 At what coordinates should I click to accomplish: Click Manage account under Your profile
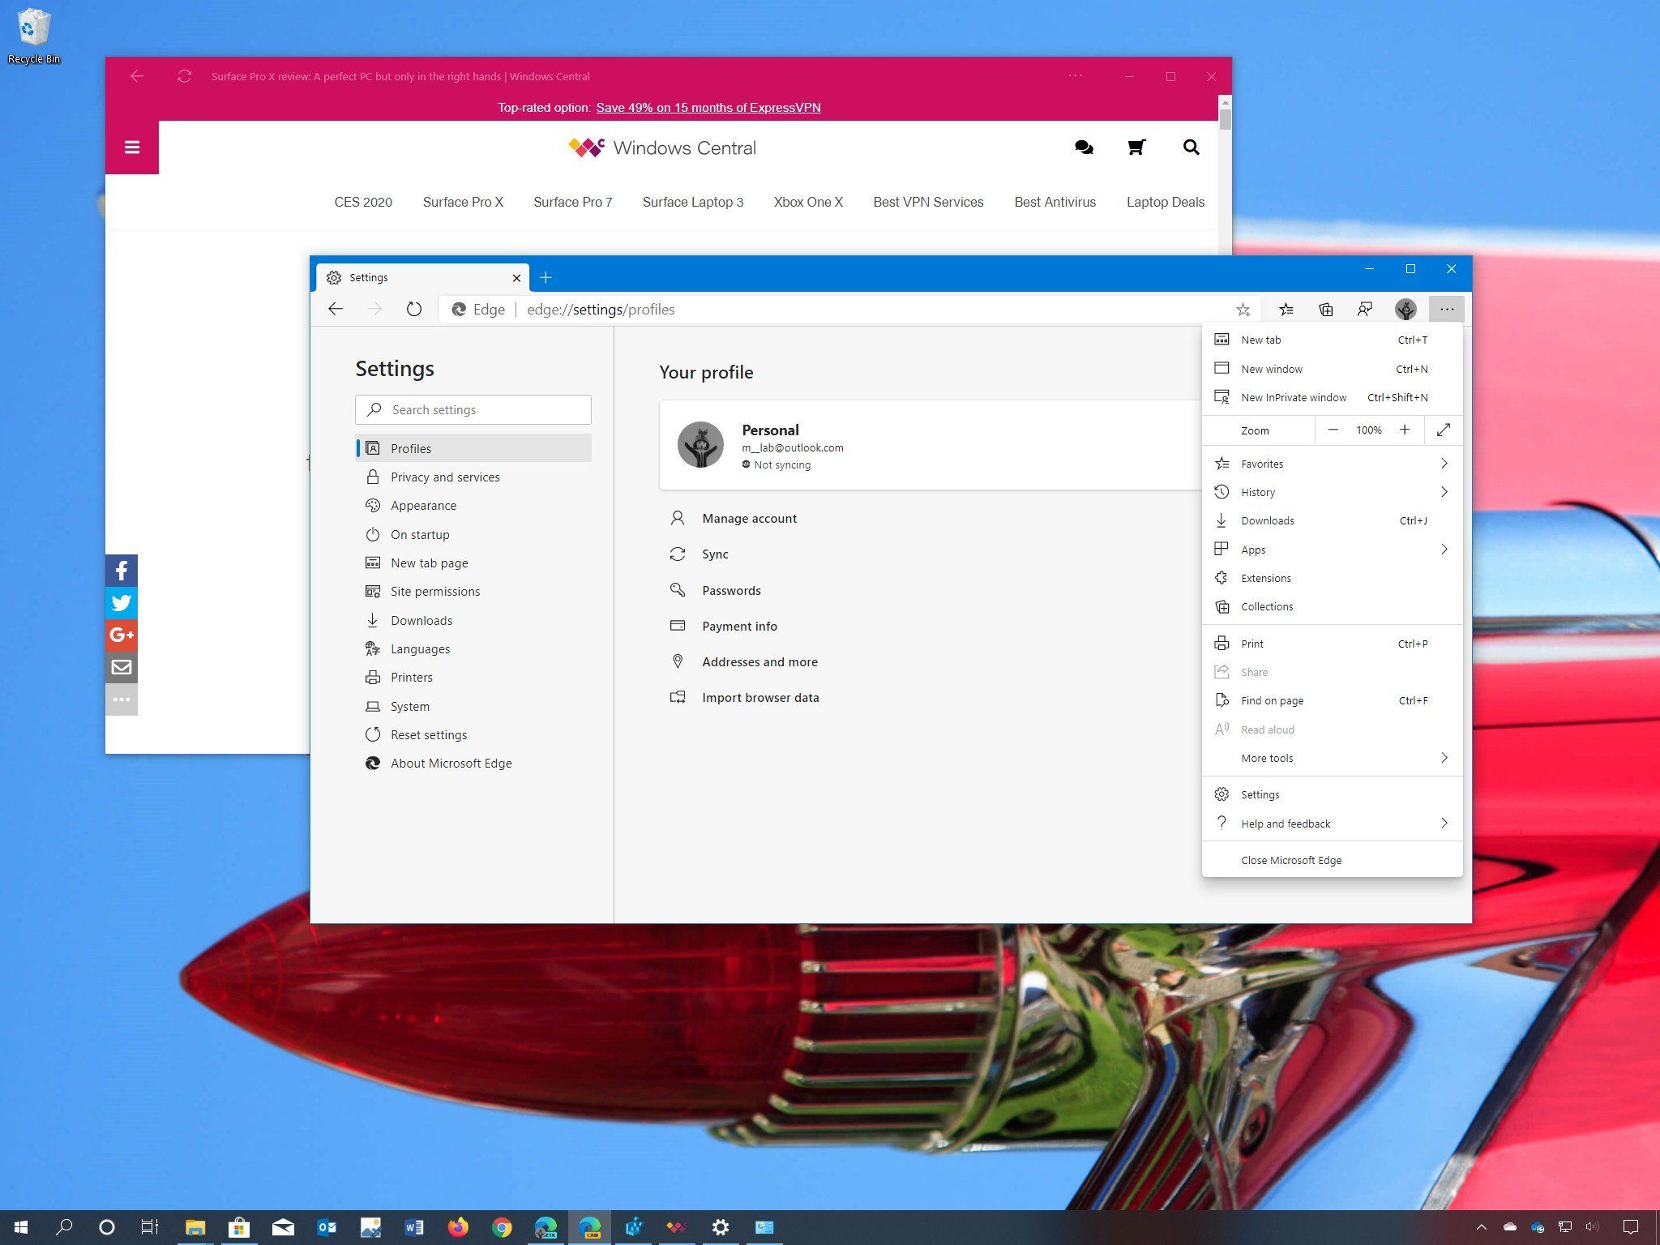(749, 518)
